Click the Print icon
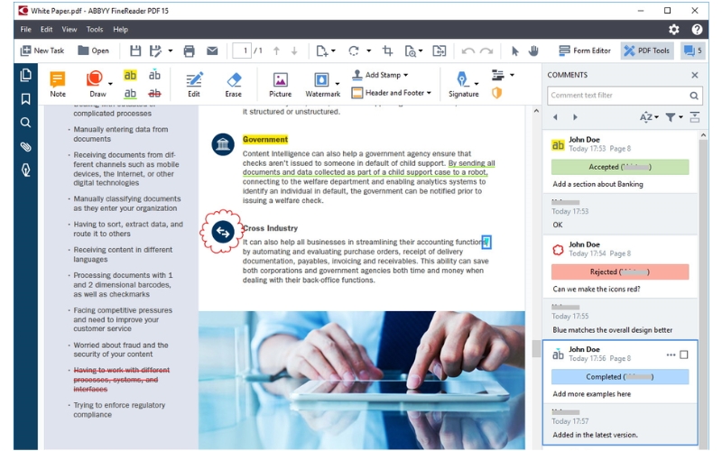This screenshot has width=722, height=451. (189, 51)
